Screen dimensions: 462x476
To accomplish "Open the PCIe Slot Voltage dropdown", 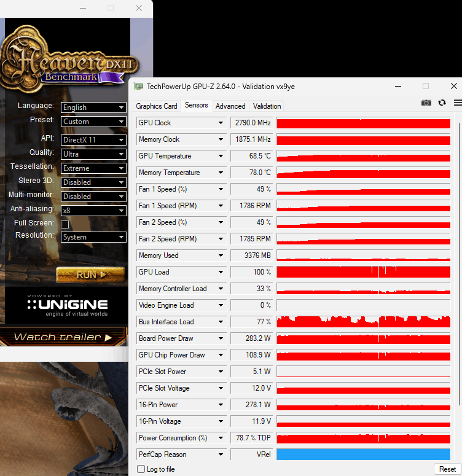I will click(221, 388).
